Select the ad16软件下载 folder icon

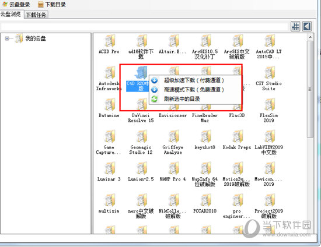point(142,41)
